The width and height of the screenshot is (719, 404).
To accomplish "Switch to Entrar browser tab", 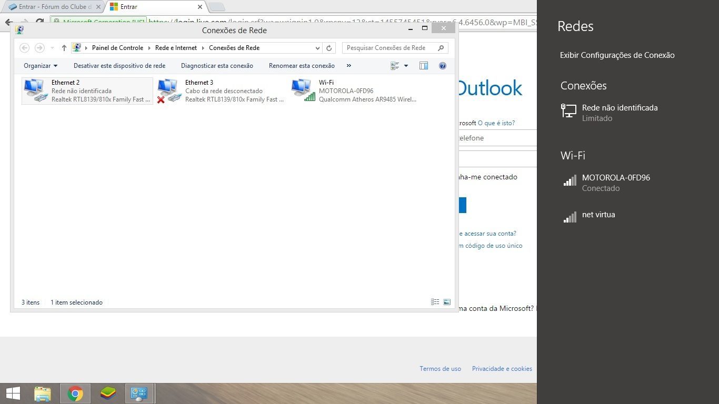I will pos(155,7).
